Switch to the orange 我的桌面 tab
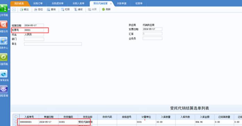 pyautogui.click(x=19, y=3)
